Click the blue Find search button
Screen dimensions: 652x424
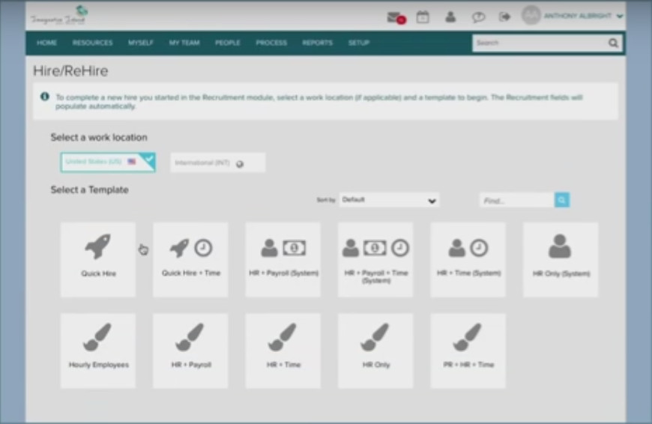coord(562,200)
